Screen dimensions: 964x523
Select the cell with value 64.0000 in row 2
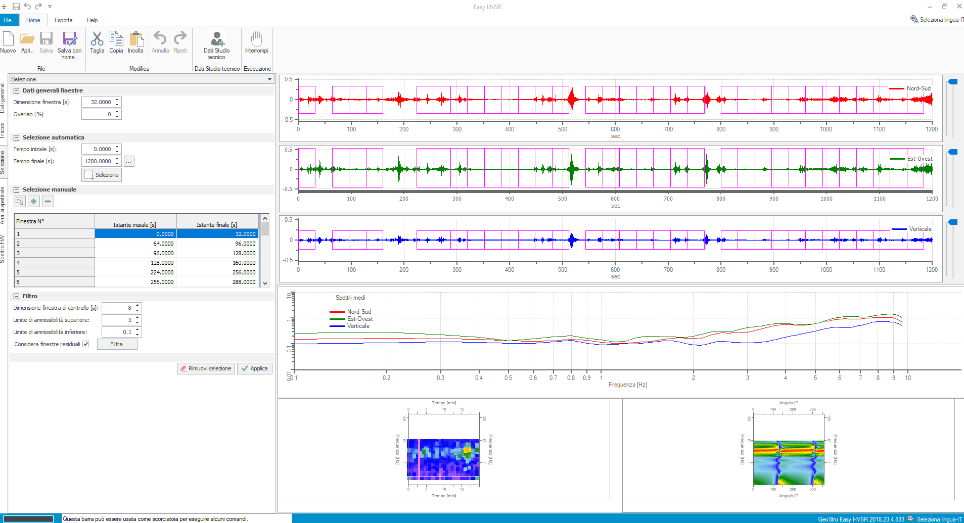[135, 244]
